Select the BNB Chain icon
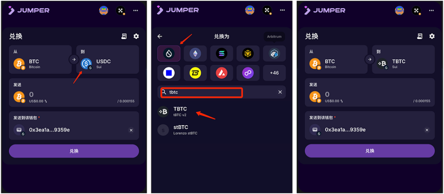444x194 pixels. [x=248, y=53]
